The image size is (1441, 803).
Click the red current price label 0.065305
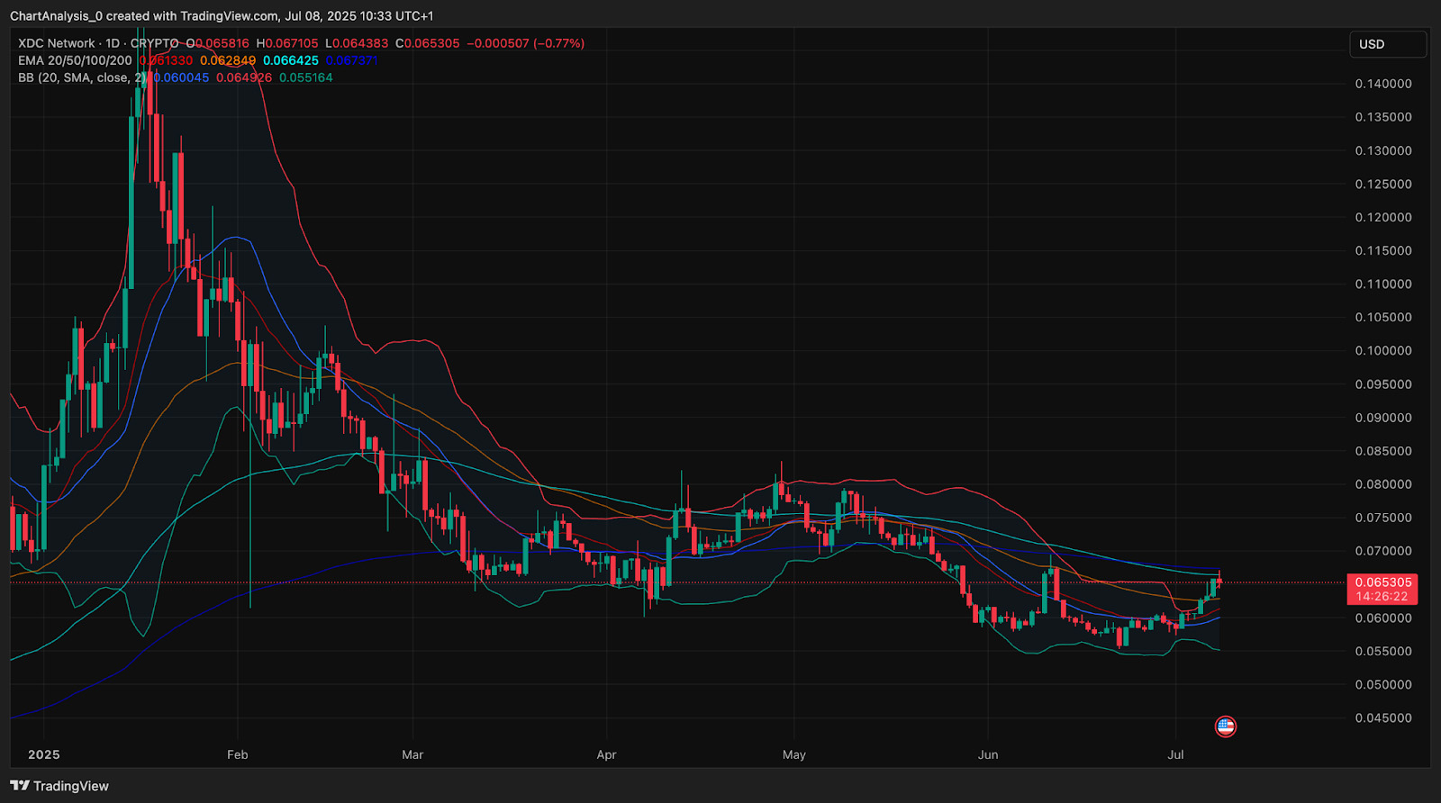[x=1382, y=582]
